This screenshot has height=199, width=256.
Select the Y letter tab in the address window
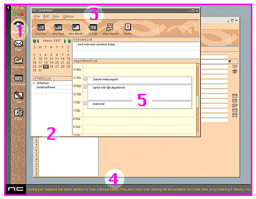(x=37, y=169)
